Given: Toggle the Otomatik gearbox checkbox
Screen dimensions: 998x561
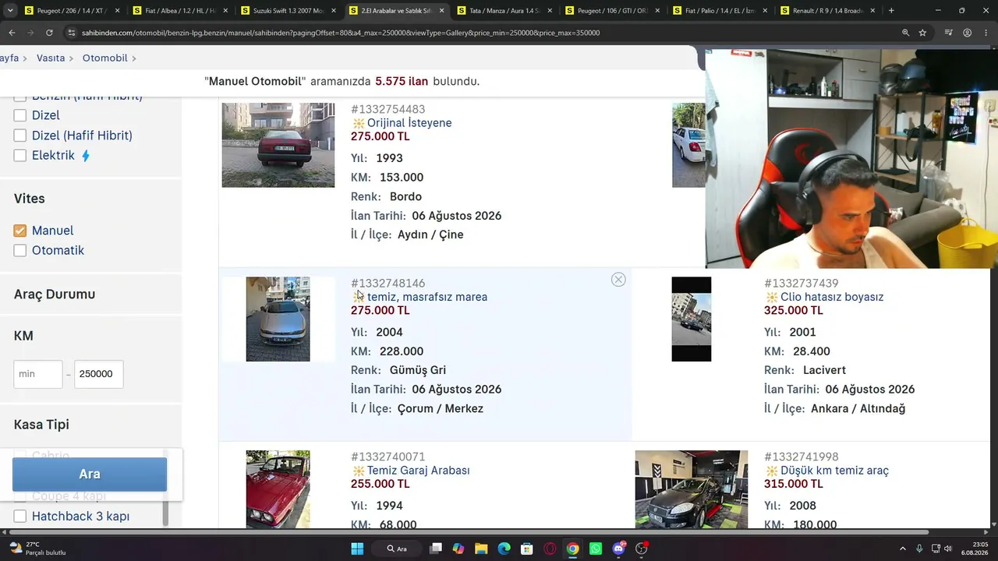Looking at the screenshot, I should [x=20, y=251].
